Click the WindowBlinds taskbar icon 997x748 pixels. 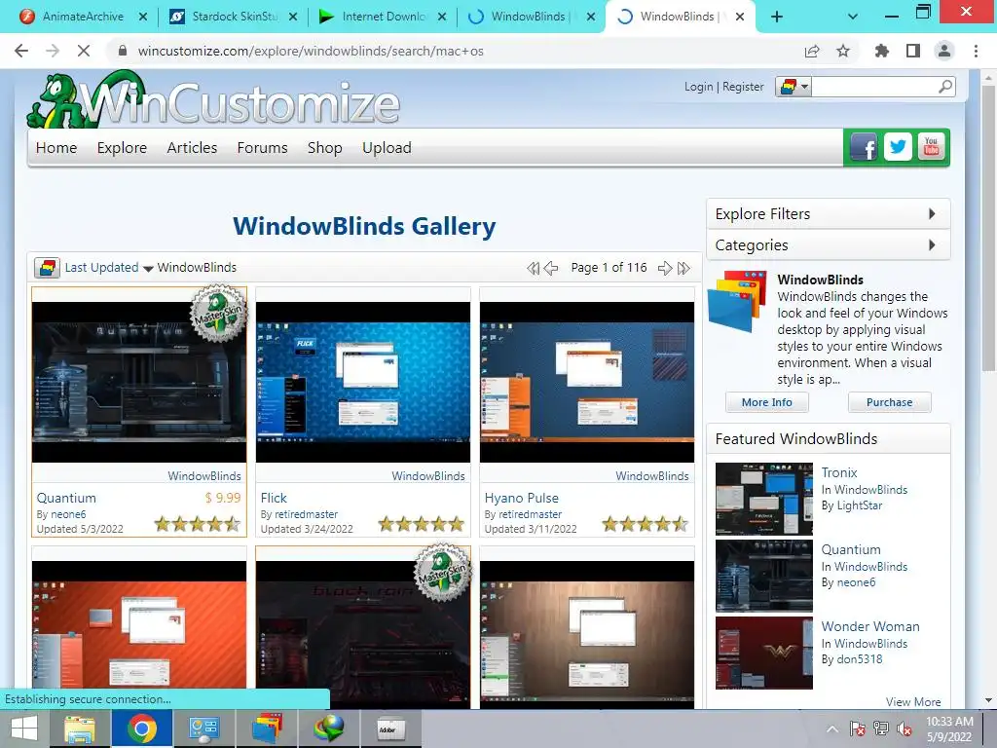(267, 729)
